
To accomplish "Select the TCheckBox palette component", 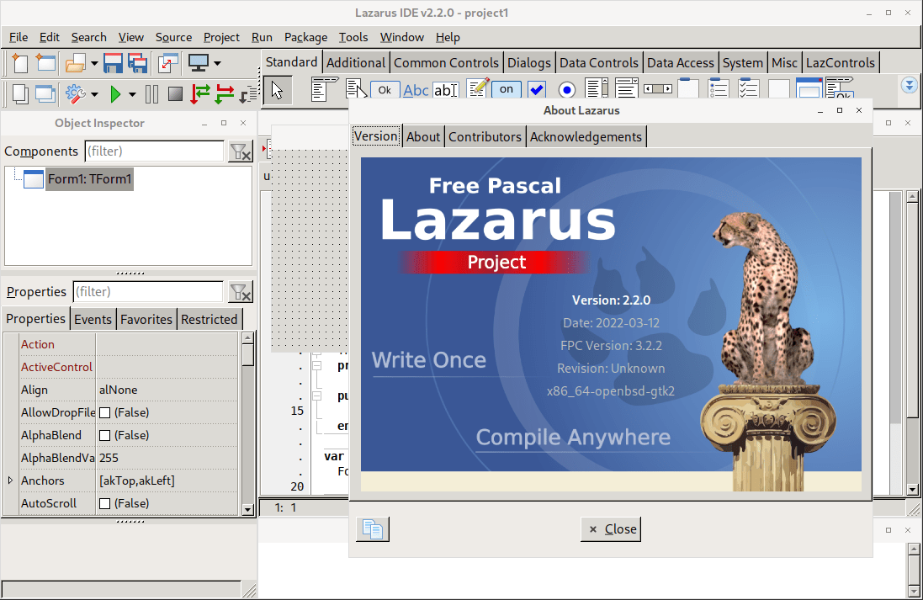I will (537, 89).
